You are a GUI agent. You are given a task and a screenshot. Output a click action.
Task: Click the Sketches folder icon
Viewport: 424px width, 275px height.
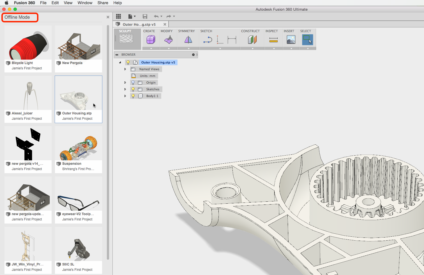tap(140, 89)
